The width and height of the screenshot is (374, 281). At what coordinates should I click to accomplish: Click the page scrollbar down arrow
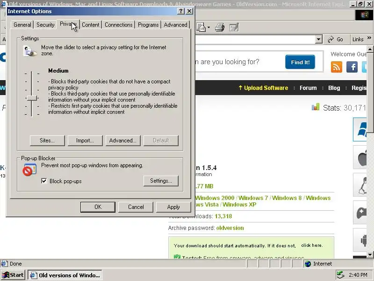pyautogui.click(x=370, y=254)
